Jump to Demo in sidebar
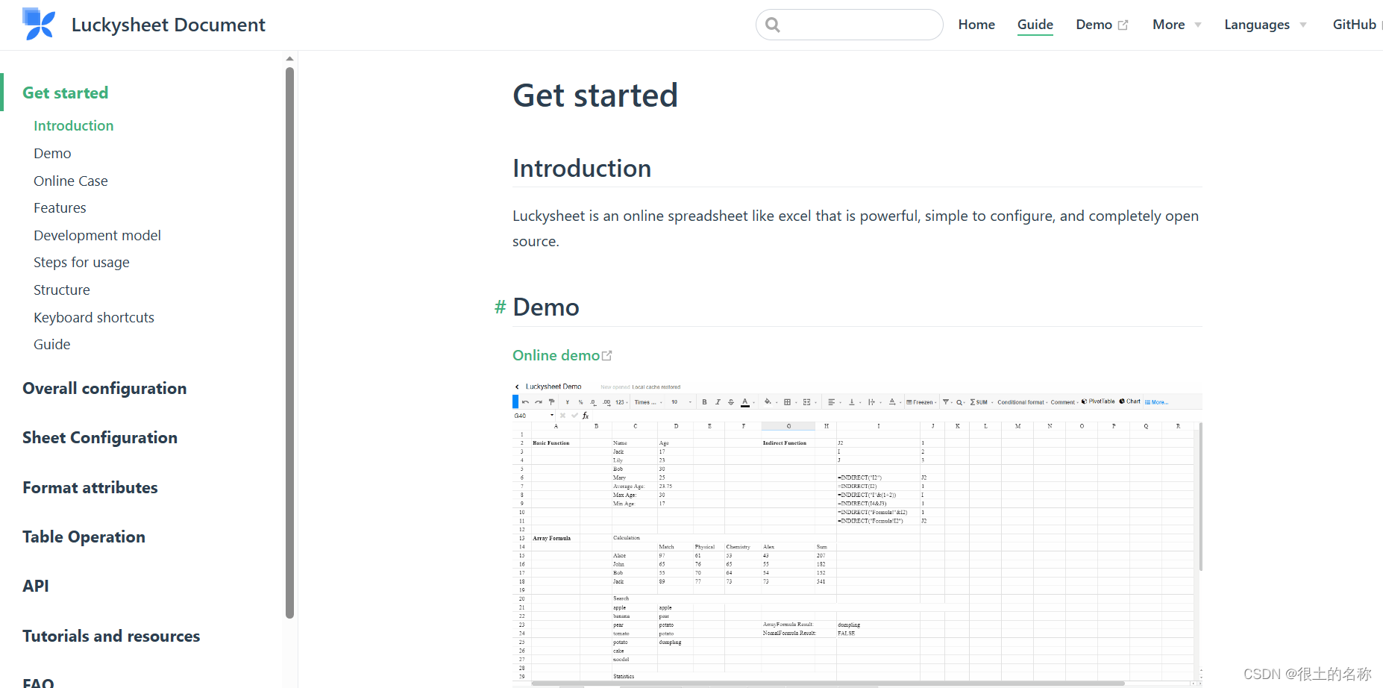Viewport: 1383px width, 688px height. (x=52, y=153)
